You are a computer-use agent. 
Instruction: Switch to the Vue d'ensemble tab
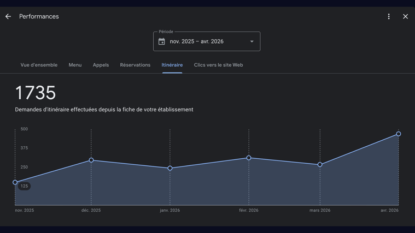coord(39,65)
